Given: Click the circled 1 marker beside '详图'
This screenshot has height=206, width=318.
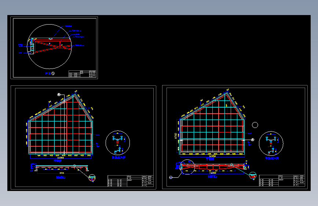Looking at the screenshot, I should (x=53, y=73).
